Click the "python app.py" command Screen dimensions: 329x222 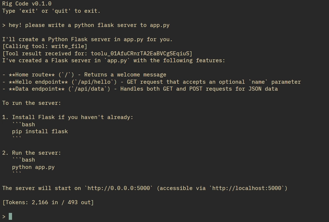pos(33,167)
